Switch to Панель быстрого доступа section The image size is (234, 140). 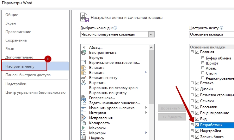[28, 75]
